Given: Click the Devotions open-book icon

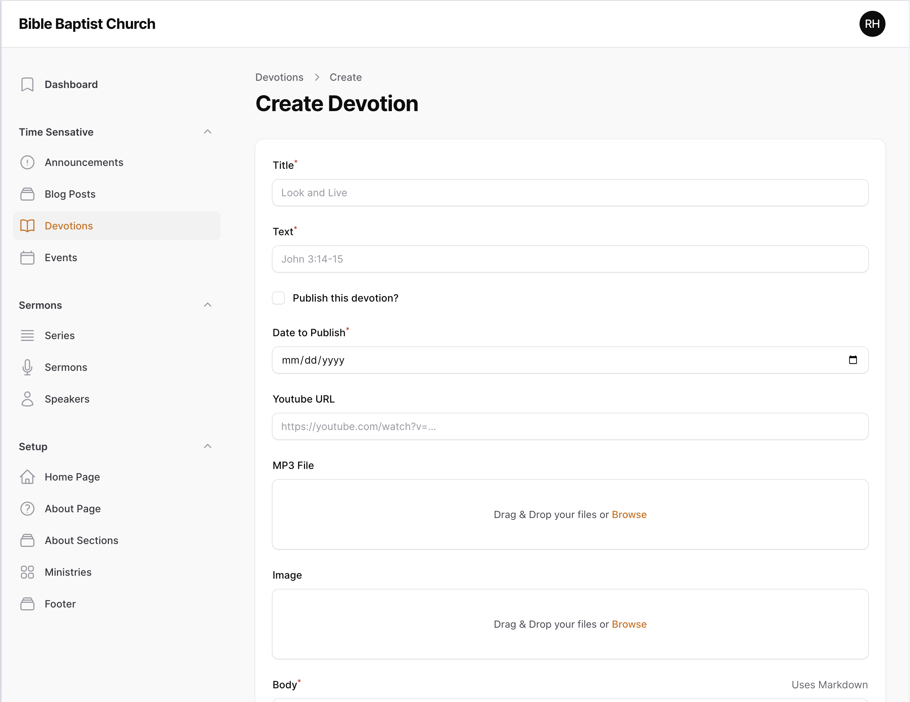Looking at the screenshot, I should click(x=27, y=226).
